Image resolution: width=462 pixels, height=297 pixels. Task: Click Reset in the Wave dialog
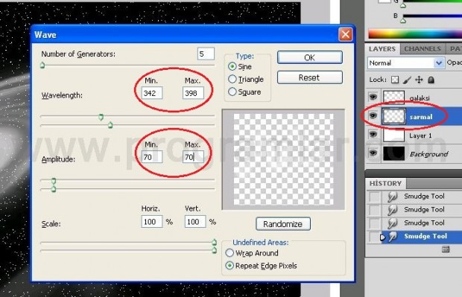pyautogui.click(x=310, y=77)
